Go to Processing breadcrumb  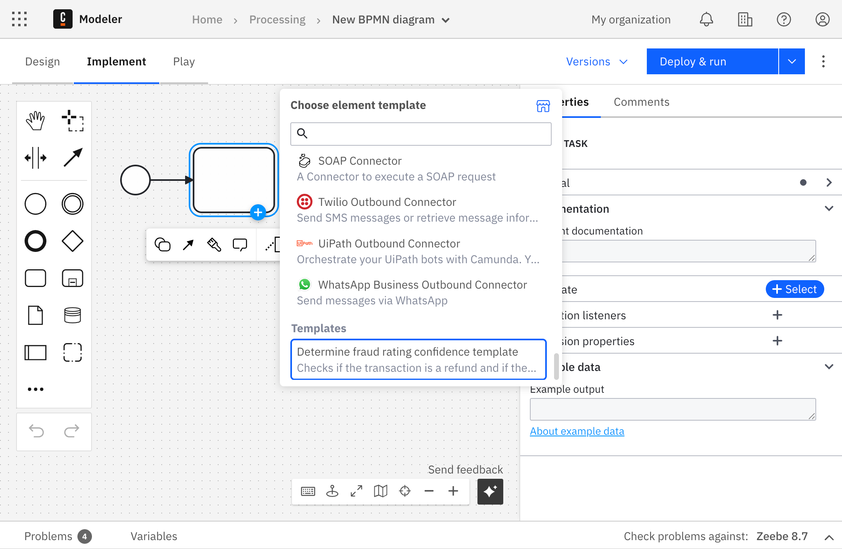point(277,19)
